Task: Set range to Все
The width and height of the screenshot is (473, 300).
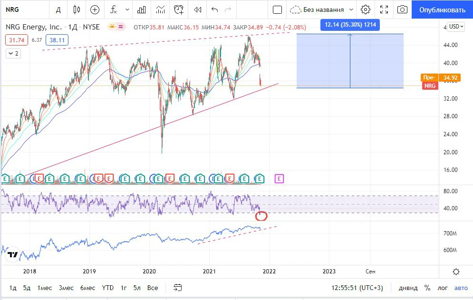Action: tap(152, 288)
